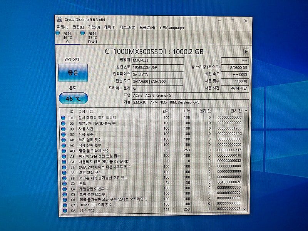
Task: Click status icon for attribute AD row
Action: 64,151
